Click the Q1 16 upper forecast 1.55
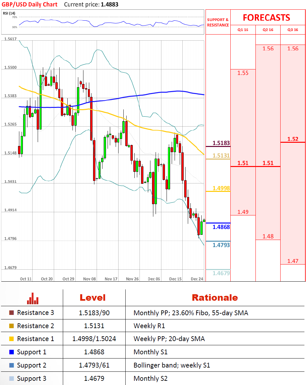 (243, 73)
